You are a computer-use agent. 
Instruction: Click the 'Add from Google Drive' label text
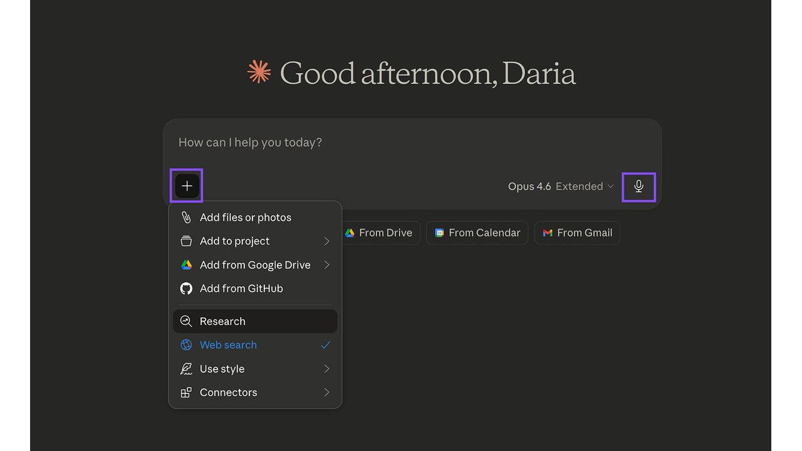[255, 265]
